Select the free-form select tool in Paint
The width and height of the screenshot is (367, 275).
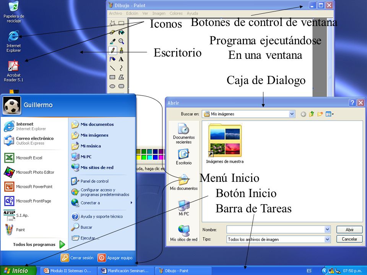tap(112, 23)
